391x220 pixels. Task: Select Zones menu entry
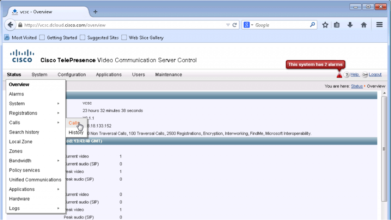coord(36,151)
